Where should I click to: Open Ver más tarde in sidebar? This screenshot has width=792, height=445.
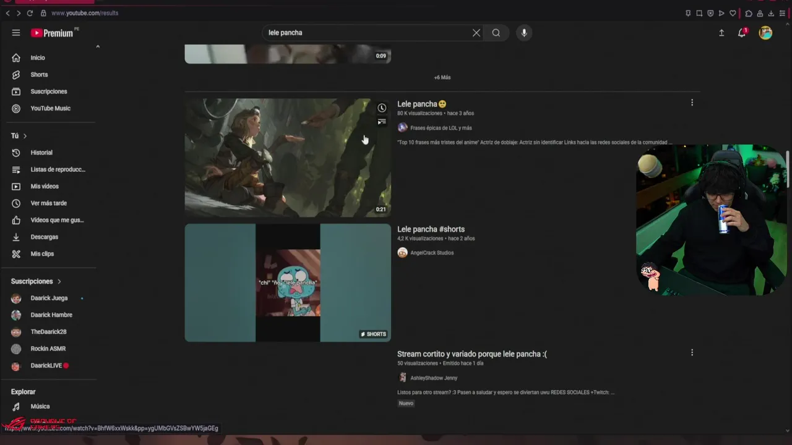[49, 203]
